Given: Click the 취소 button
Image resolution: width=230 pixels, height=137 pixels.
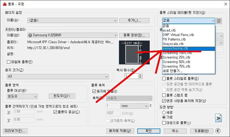Looking at the screenshot, I should click(175, 131).
